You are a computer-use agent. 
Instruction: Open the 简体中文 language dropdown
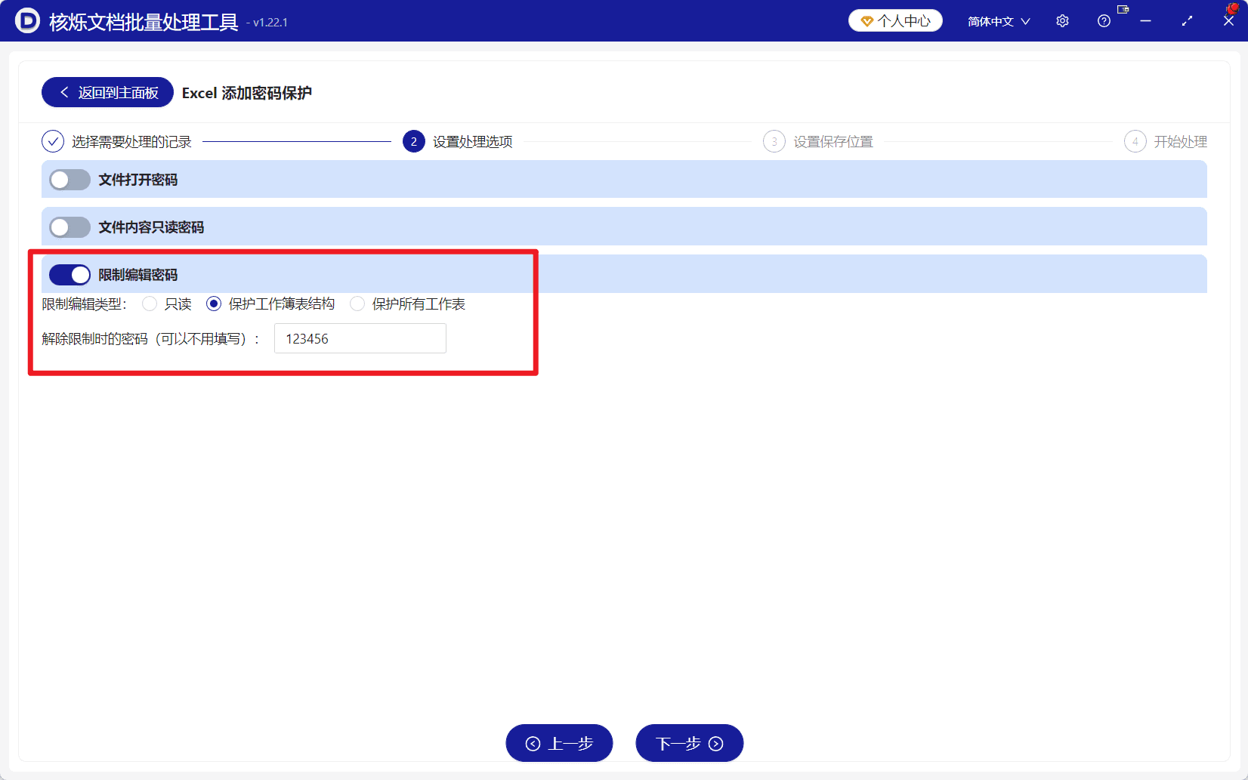(x=997, y=21)
